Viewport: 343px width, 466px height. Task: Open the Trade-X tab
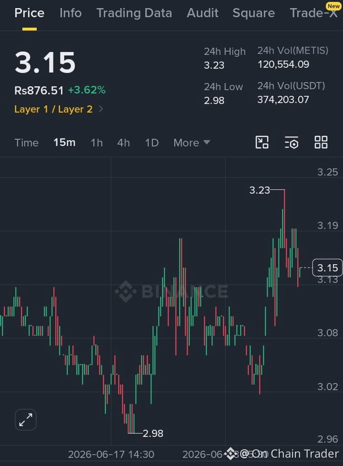pyautogui.click(x=313, y=13)
